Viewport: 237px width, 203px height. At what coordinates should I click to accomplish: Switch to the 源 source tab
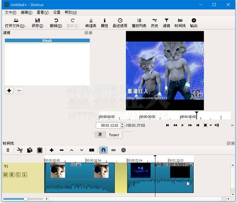100,135
